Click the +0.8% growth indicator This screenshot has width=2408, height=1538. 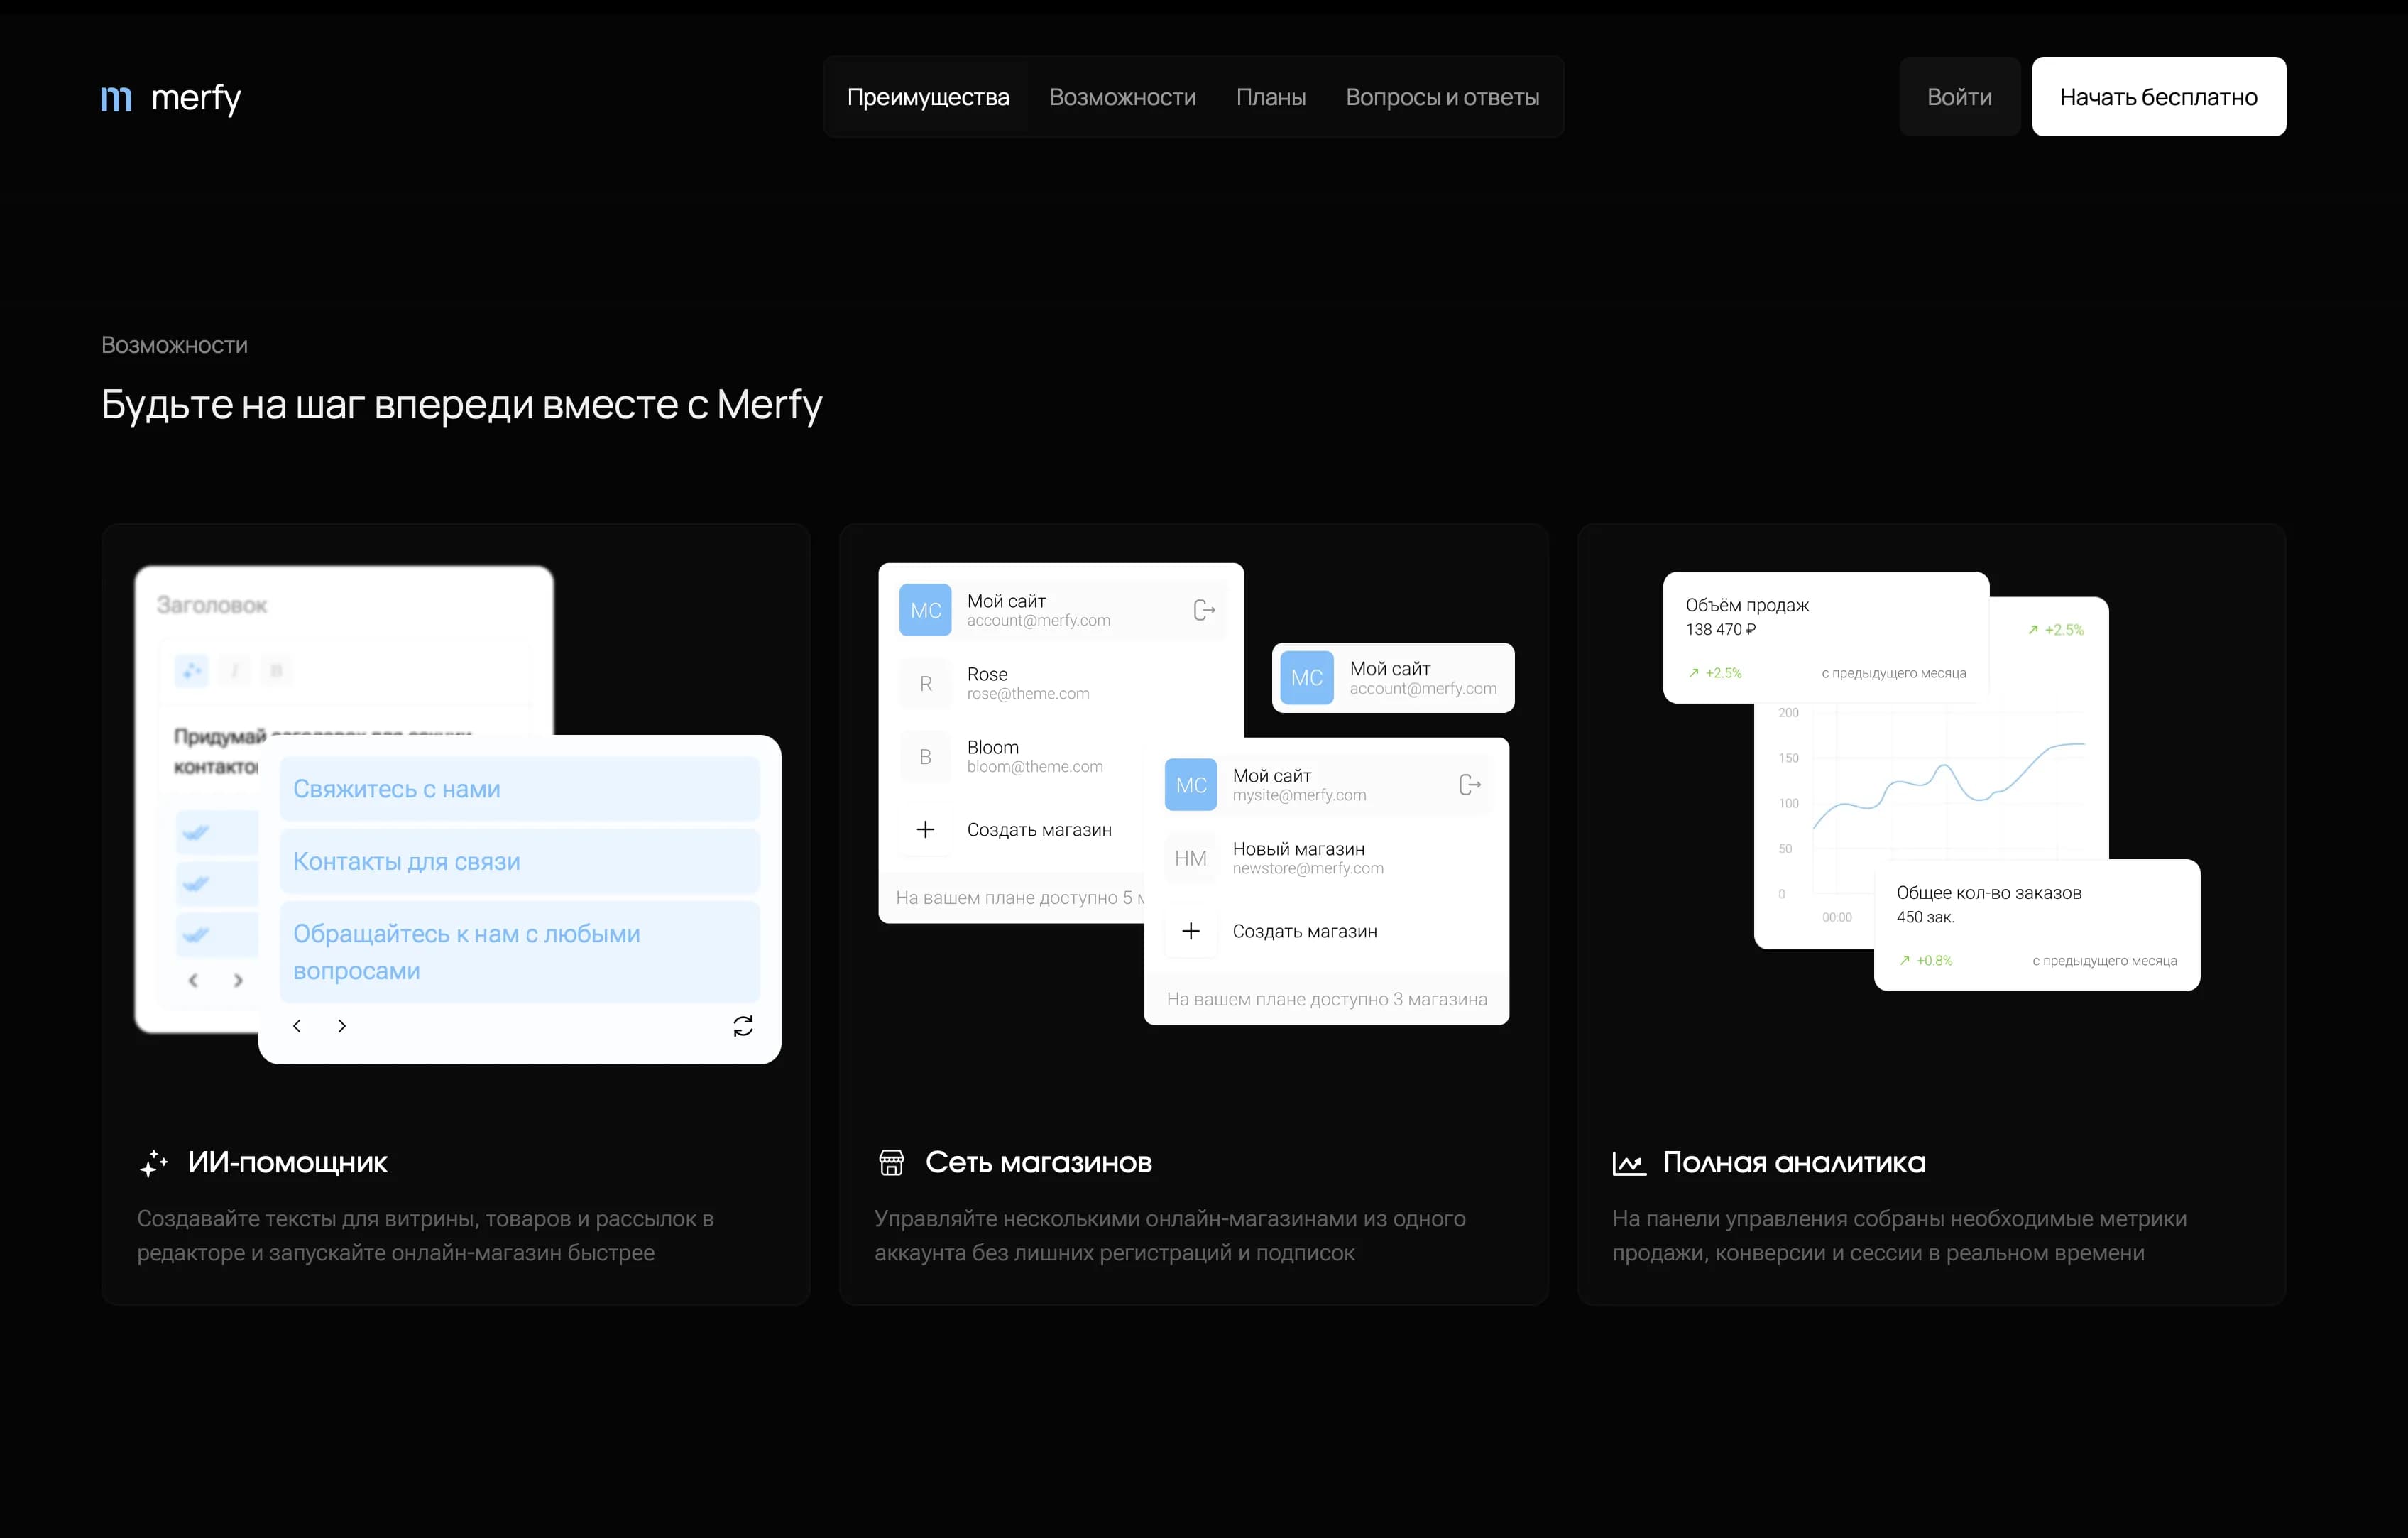1926,960
